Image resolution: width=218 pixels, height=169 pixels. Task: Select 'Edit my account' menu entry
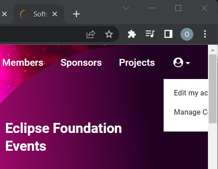point(191,93)
